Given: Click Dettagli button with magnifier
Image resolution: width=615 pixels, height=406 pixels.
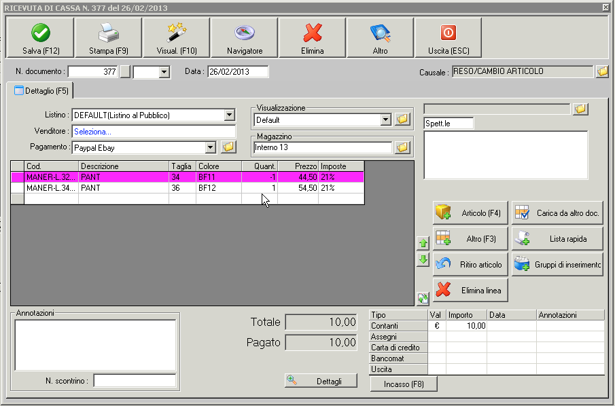Looking at the screenshot, I should (321, 381).
